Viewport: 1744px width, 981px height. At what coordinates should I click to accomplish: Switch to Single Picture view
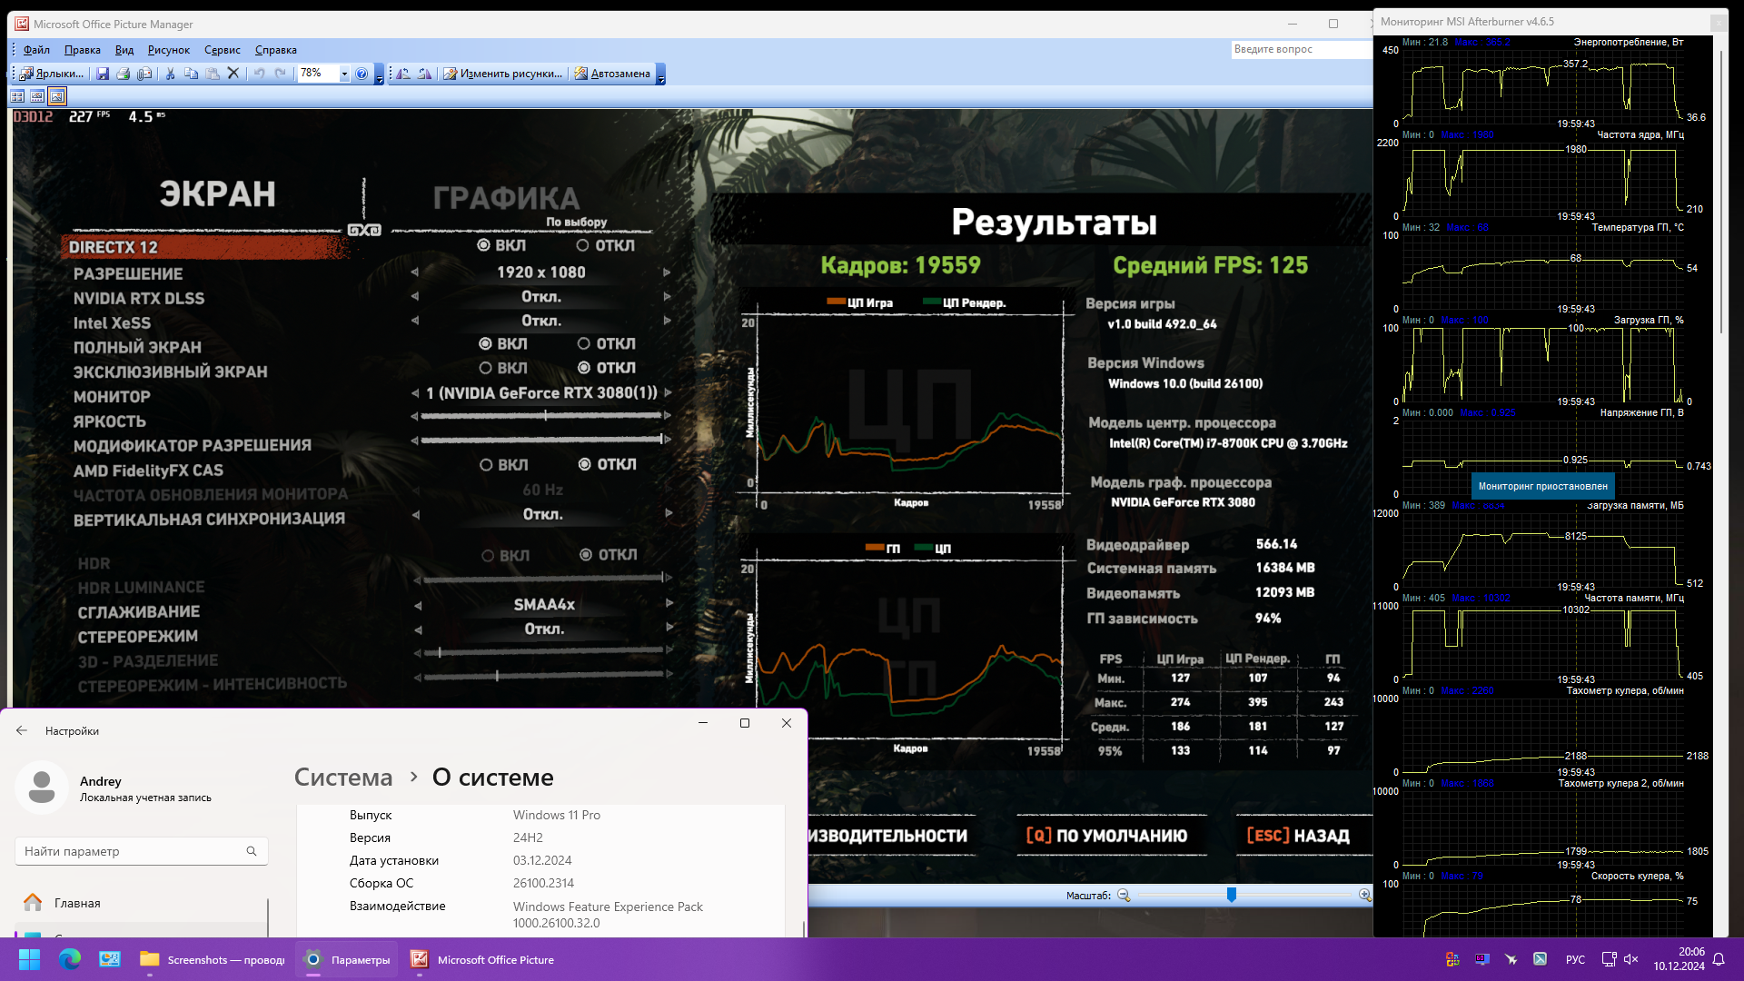[x=57, y=96]
